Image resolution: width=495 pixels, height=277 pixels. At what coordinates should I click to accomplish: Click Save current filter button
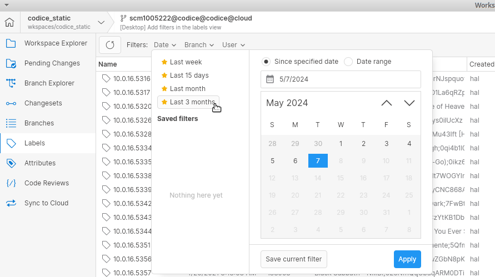[293, 259]
